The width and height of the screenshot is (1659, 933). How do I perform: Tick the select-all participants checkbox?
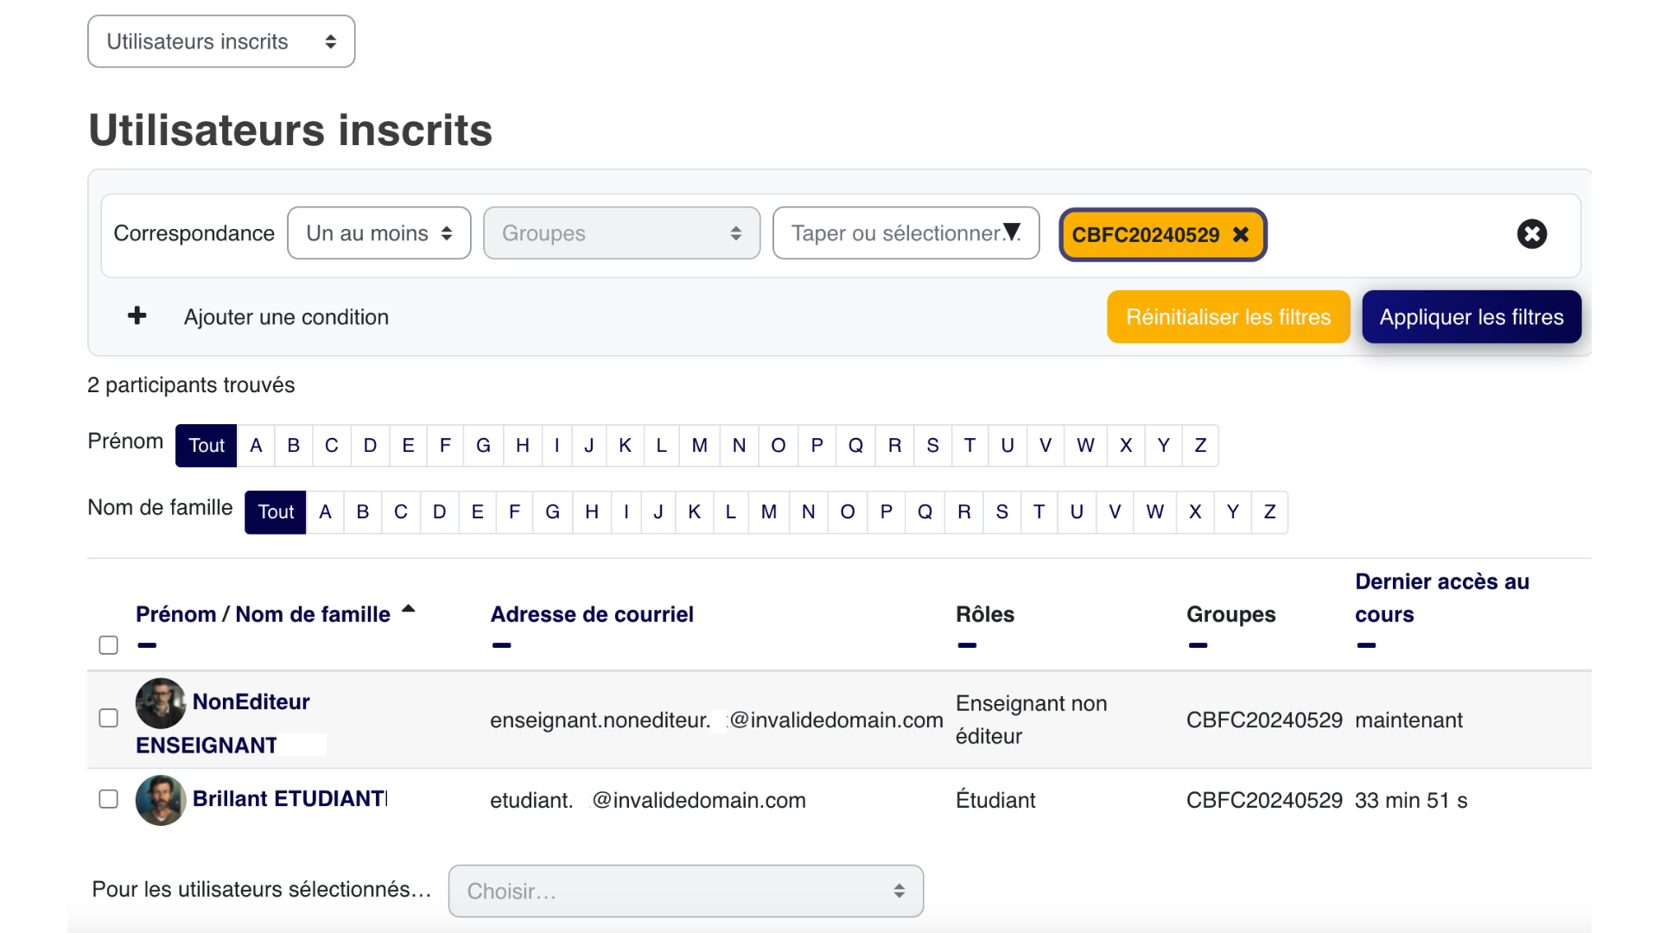[109, 645]
